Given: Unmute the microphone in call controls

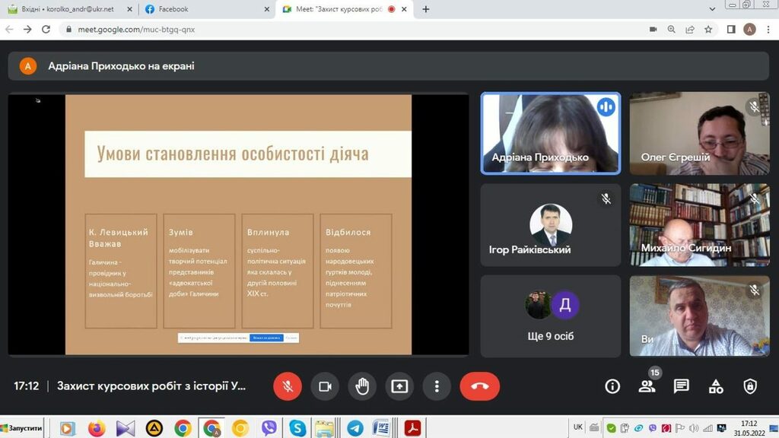Looking at the screenshot, I should click(288, 386).
